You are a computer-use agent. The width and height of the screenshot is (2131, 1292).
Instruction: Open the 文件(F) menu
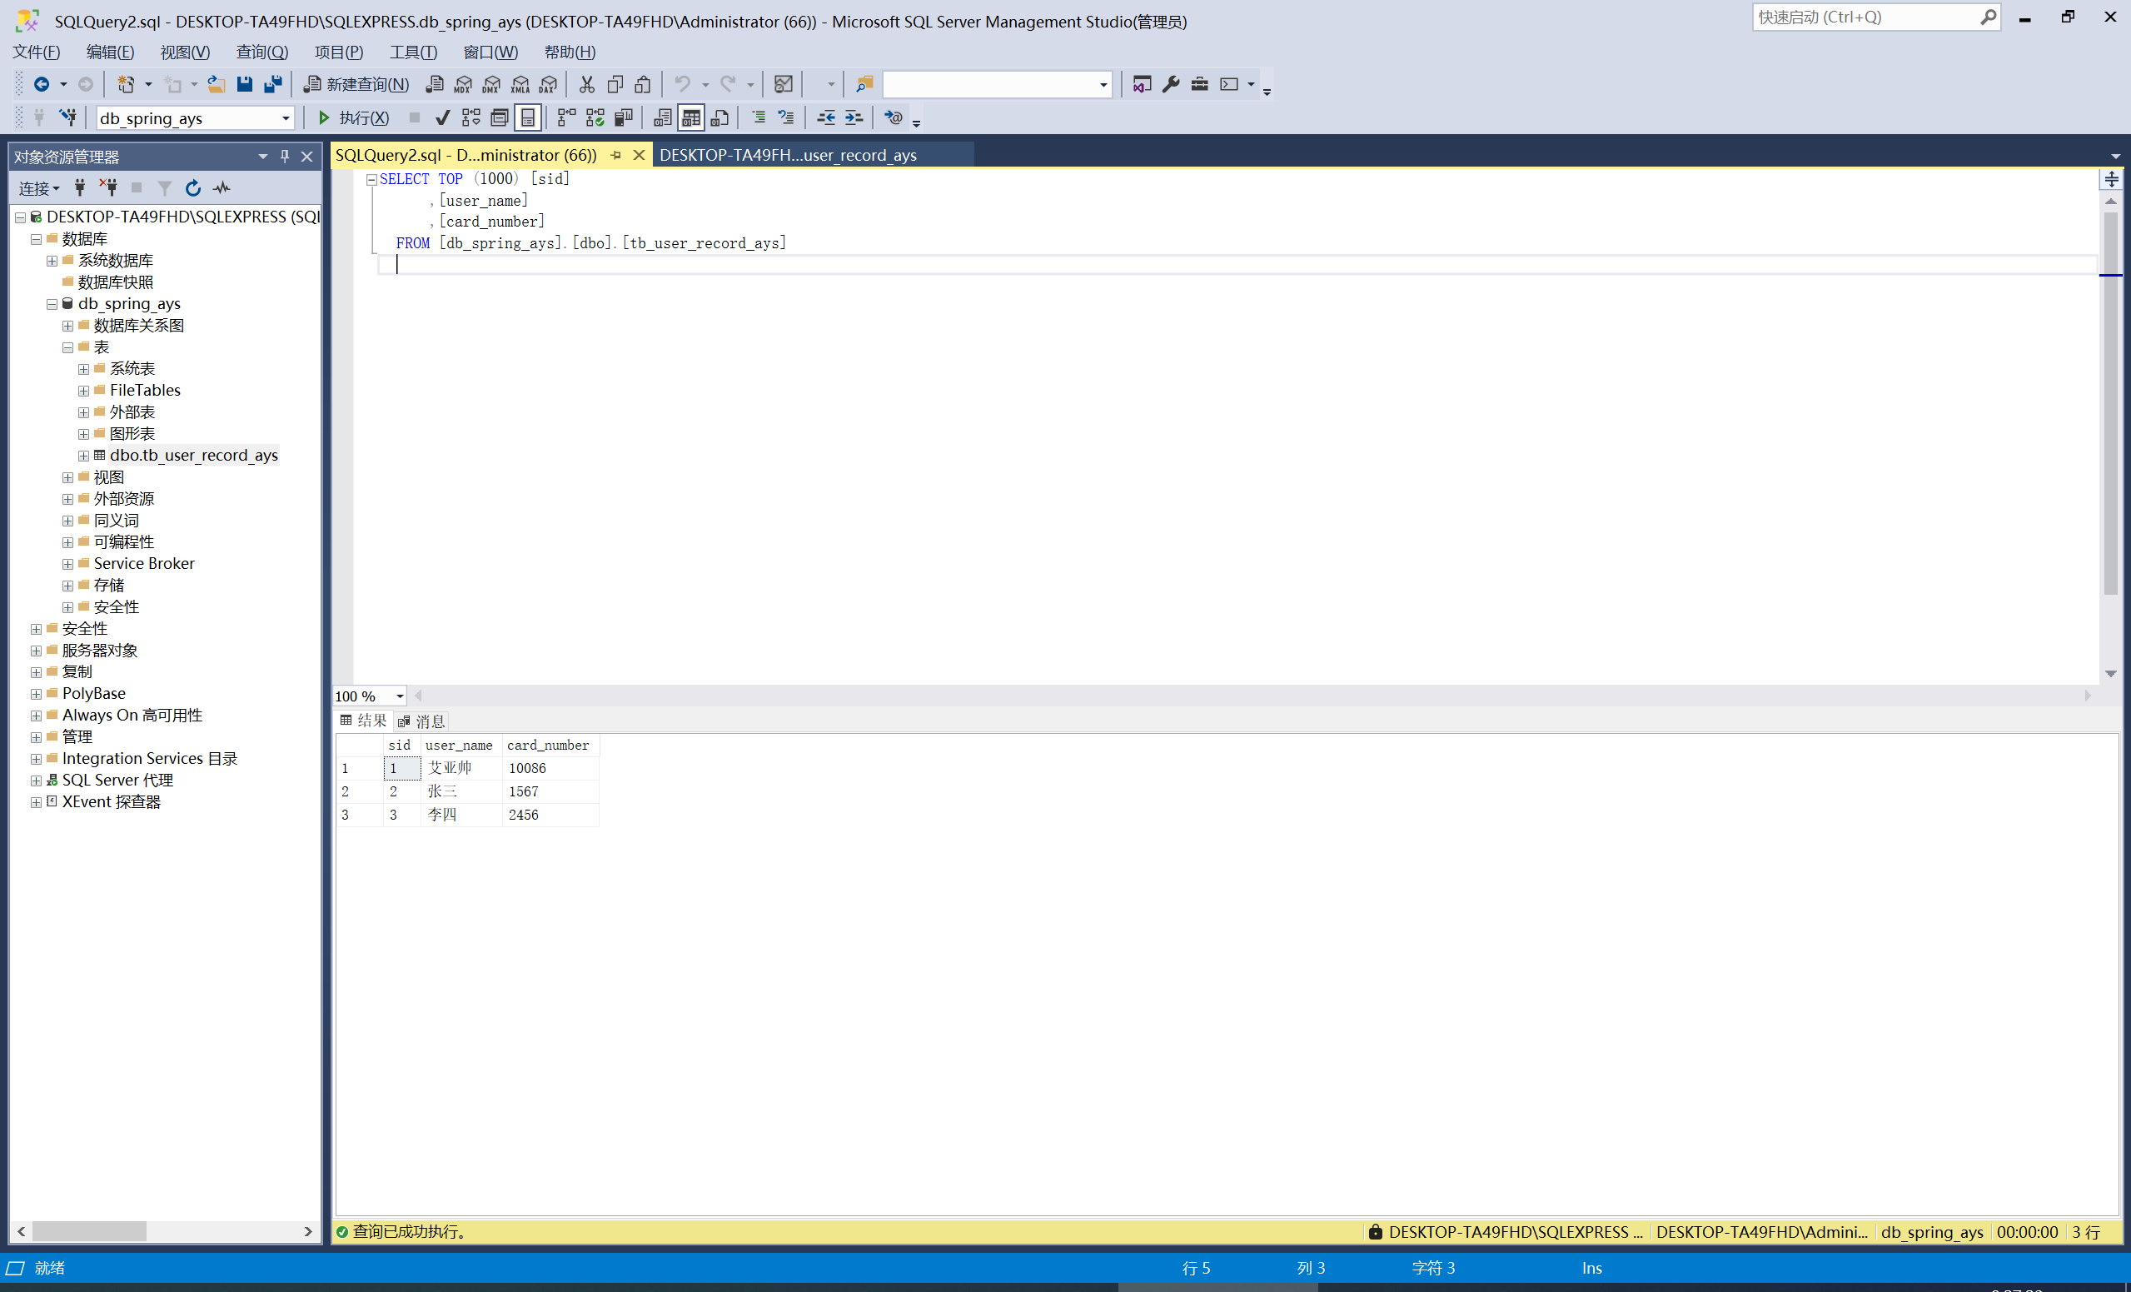coord(37,52)
